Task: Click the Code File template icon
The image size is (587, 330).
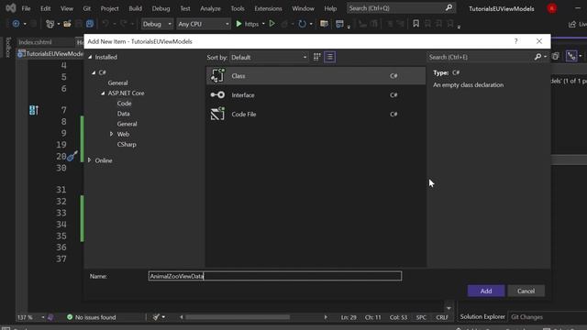Action: [x=217, y=114]
